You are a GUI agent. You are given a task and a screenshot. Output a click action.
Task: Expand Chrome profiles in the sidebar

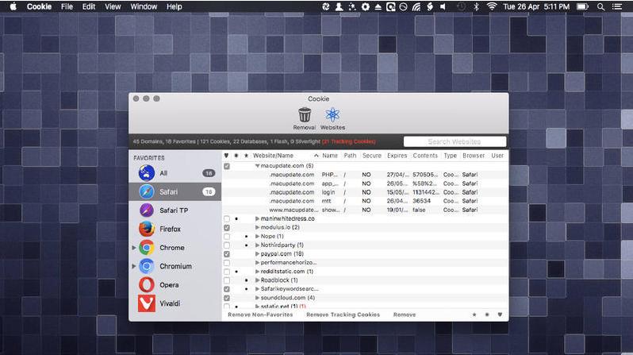134,248
